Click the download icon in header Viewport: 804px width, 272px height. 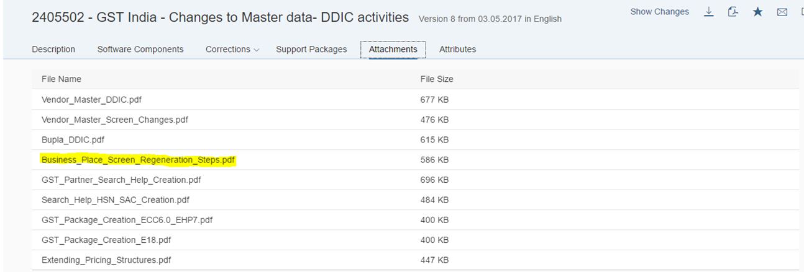709,12
